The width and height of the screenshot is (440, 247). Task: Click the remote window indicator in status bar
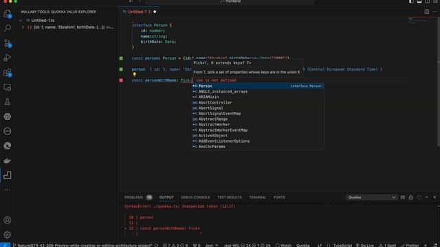click(5, 245)
